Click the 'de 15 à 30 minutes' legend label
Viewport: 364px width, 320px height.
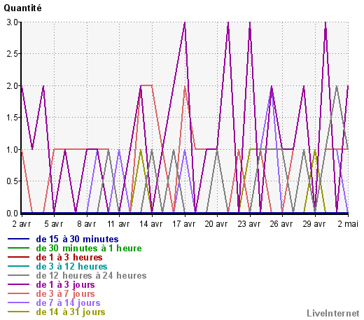(77, 239)
